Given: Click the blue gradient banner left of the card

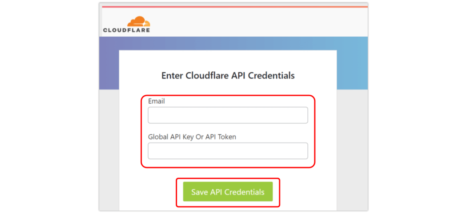Looking at the screenshot, I should pyautogui.click(x=109, y=63).
